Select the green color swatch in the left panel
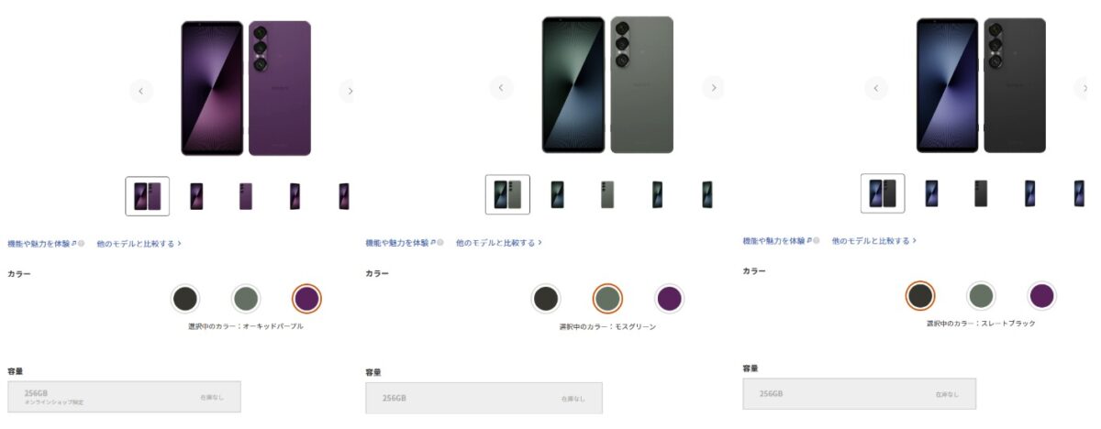Viewport: 1101px width, 429px height. (246, 298)
